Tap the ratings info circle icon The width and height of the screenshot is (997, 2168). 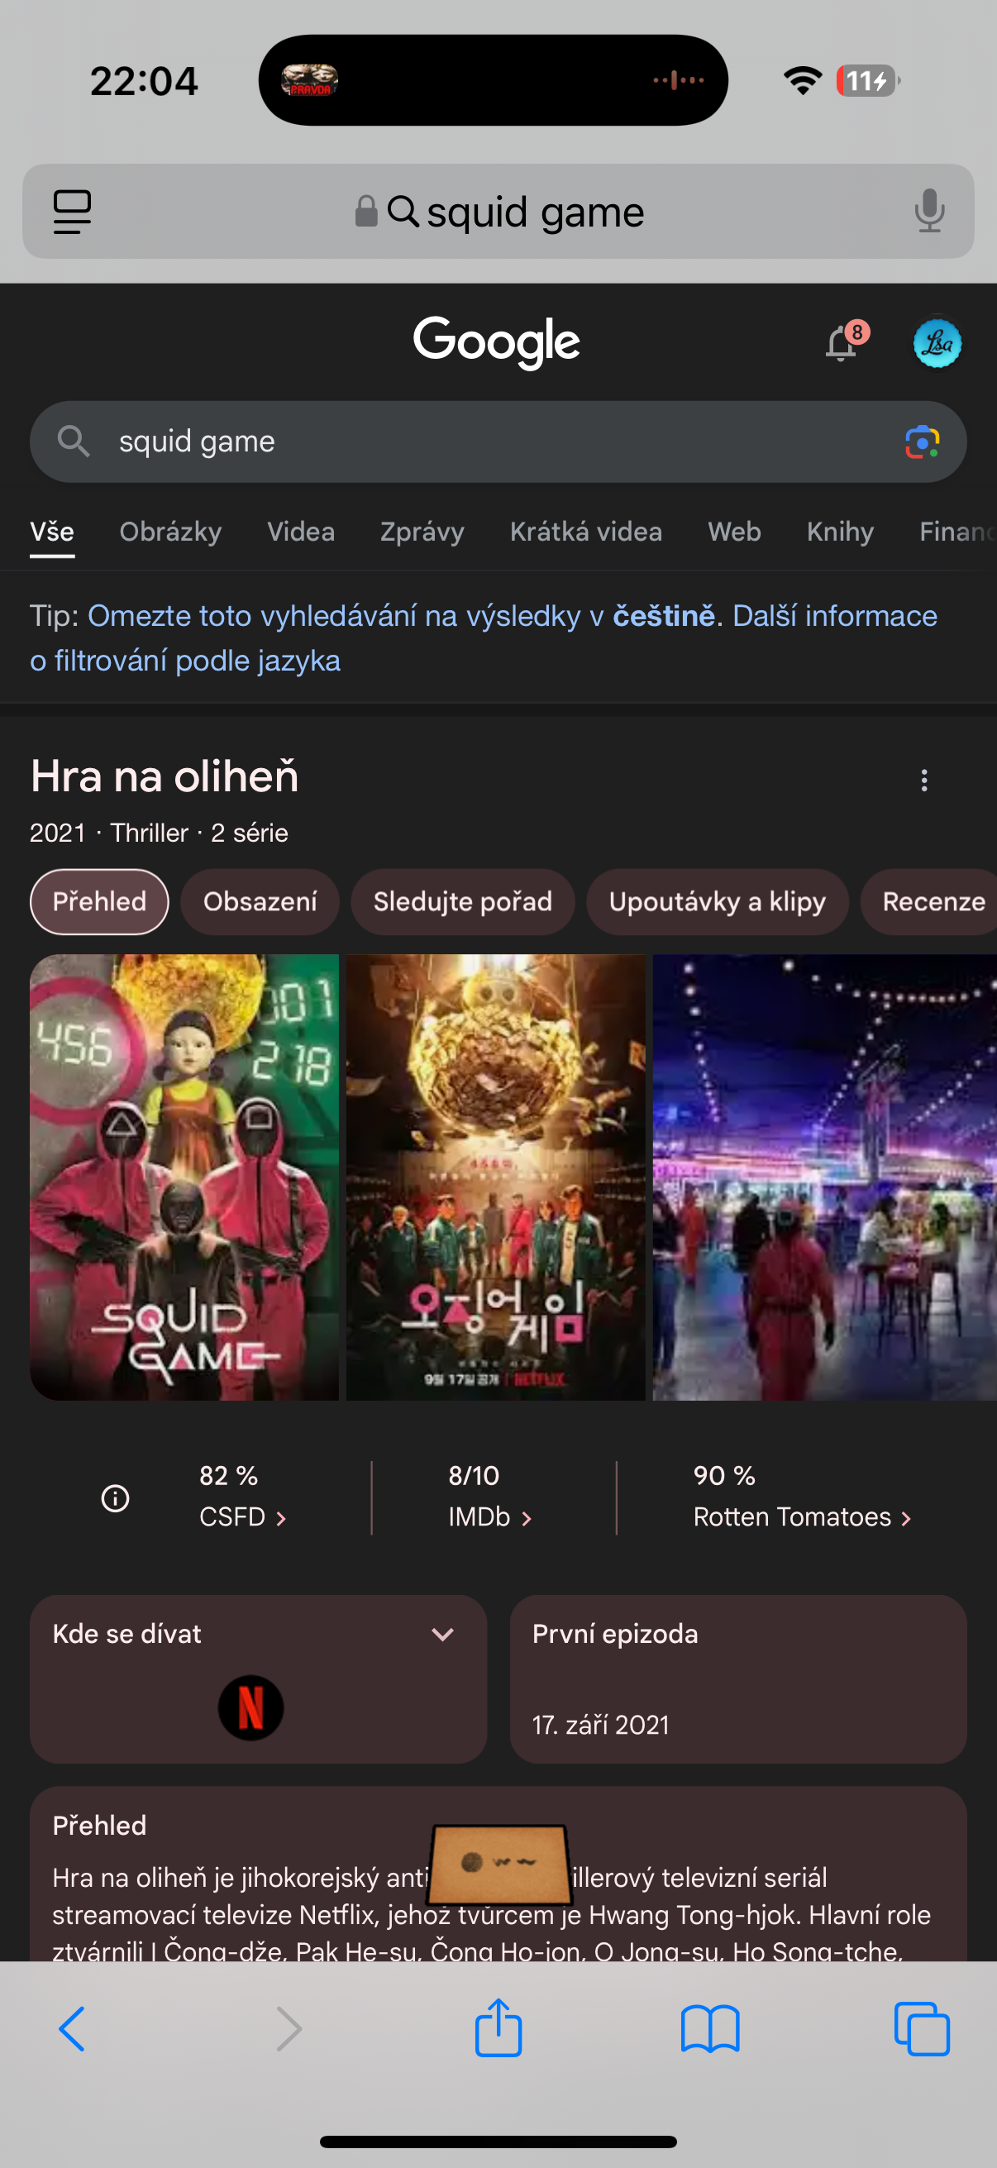(115, 1498)
